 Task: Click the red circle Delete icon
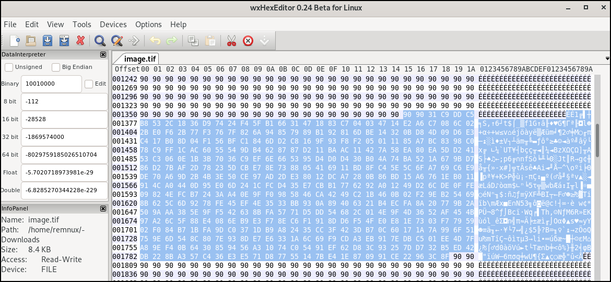[x=248, y=41]
